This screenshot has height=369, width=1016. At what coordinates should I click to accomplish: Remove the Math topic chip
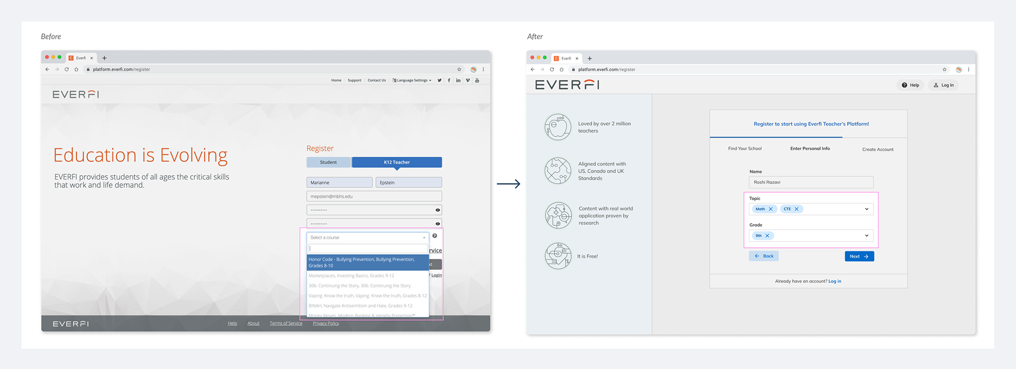(770, 209)
